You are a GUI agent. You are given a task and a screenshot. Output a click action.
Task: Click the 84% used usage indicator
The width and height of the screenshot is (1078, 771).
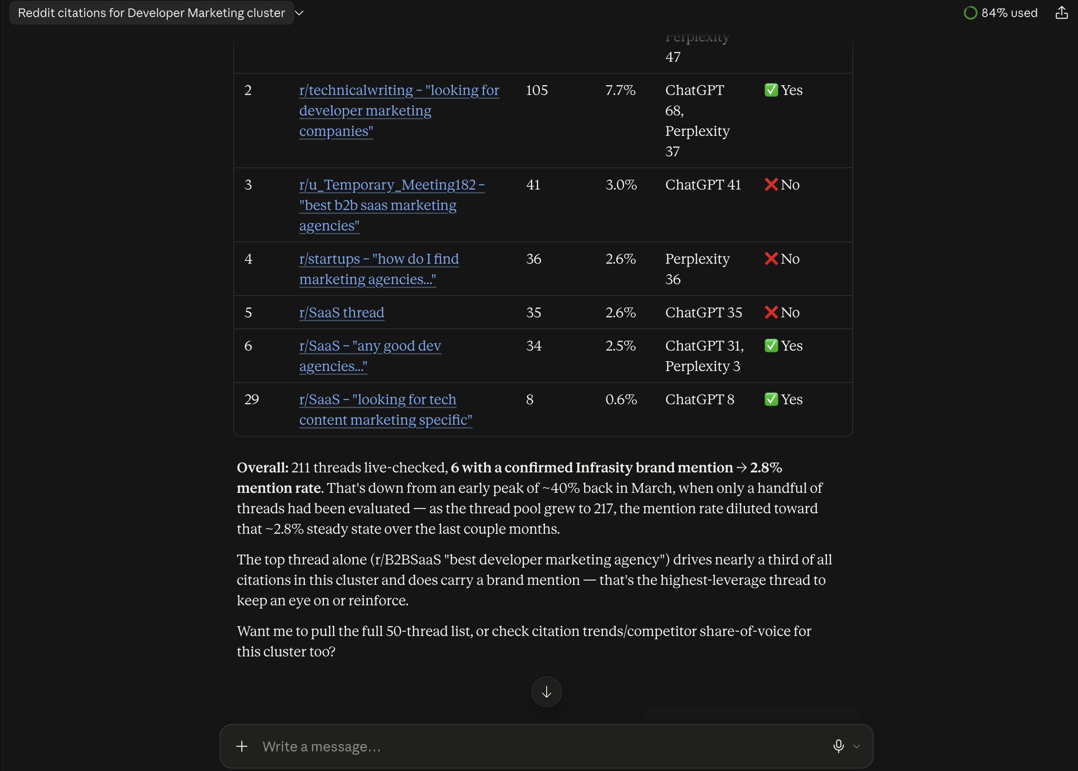click(x=1001, y=13)
